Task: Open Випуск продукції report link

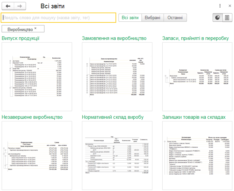Action: [20, 38]
